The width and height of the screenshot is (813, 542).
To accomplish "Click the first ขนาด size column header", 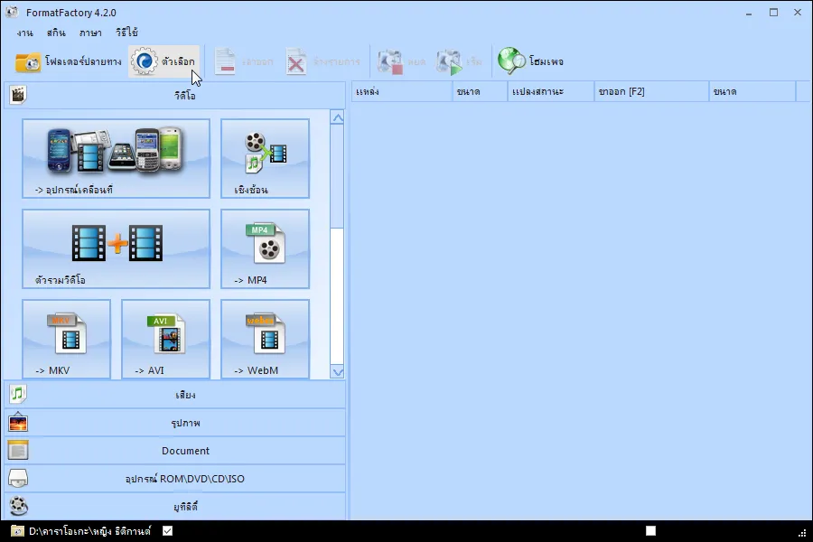I will tap(481, 92).
